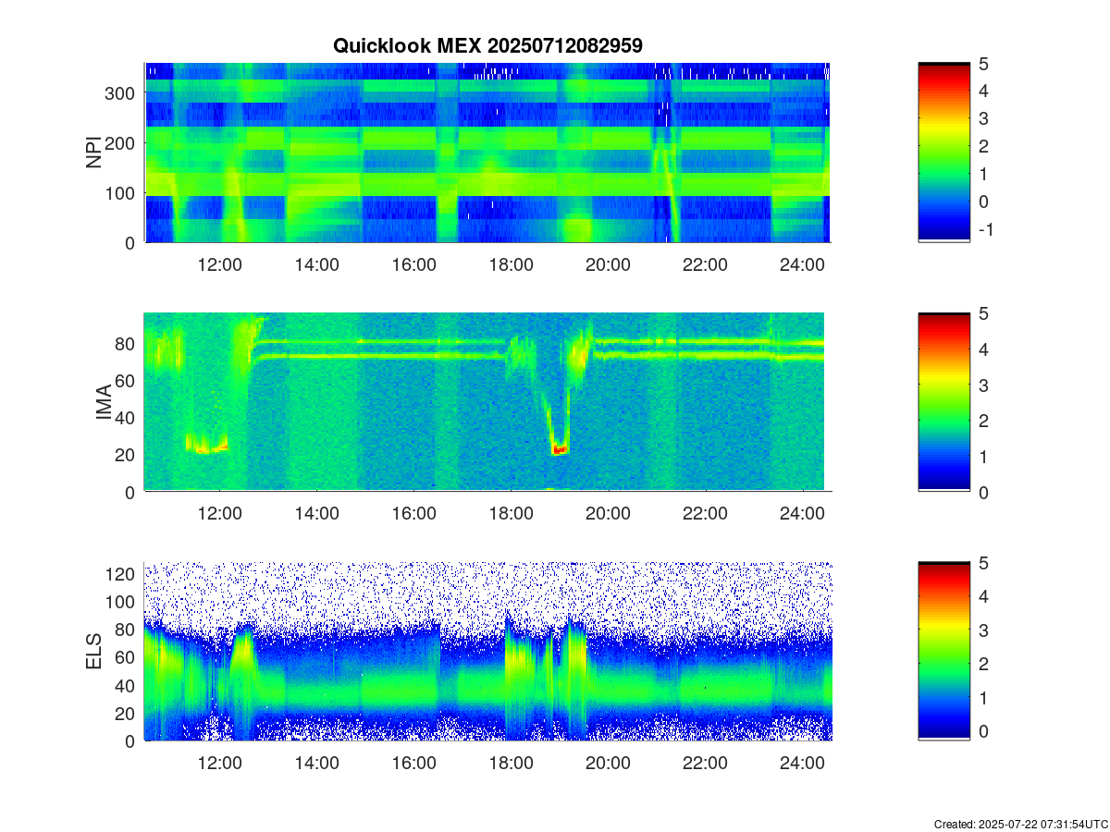The image size is (1110, 832).
Task: Click the ELS panel colorbar
Action: pos(943,652)
